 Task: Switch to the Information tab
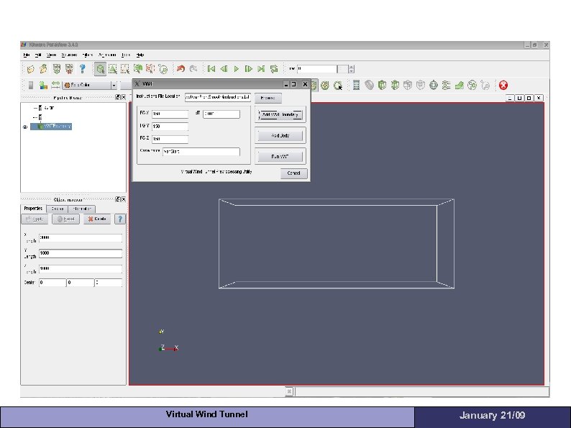click(81, 209)
